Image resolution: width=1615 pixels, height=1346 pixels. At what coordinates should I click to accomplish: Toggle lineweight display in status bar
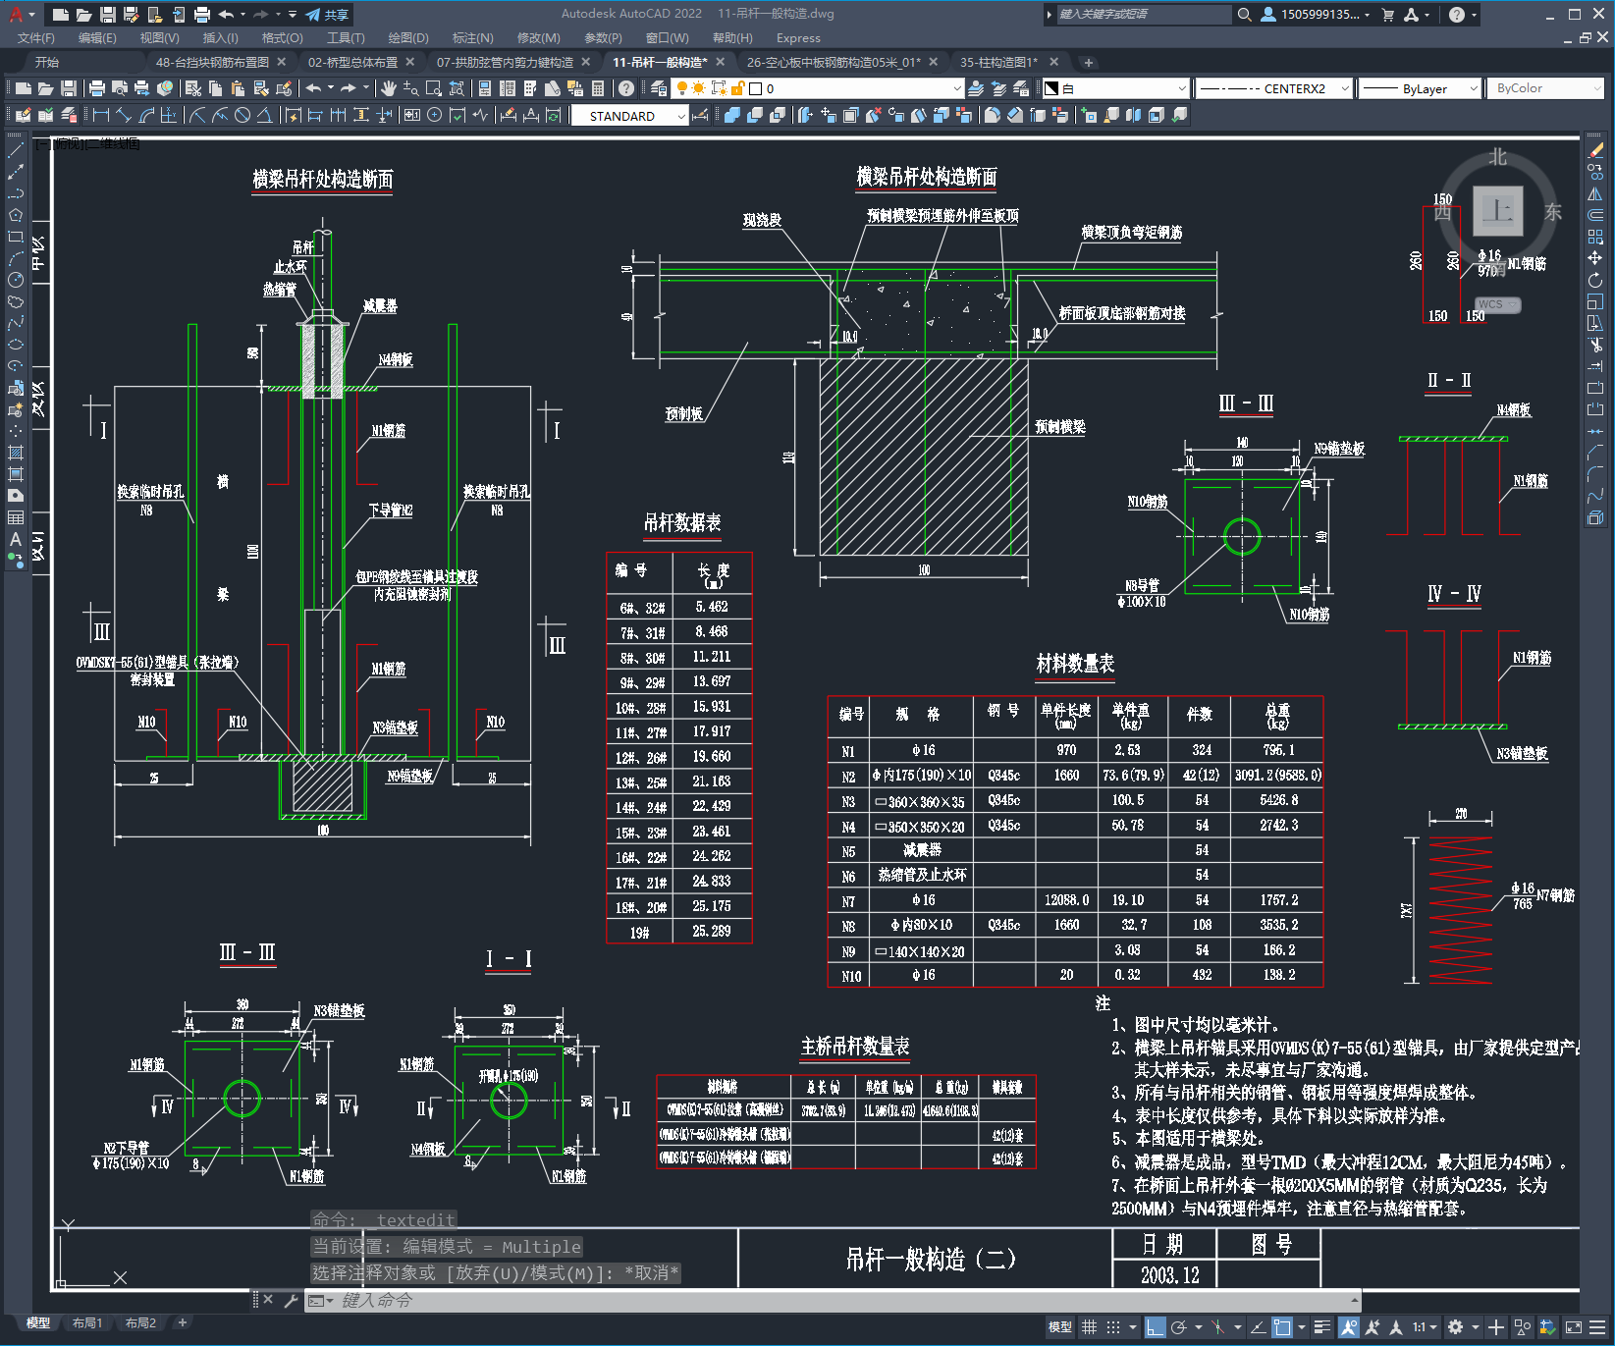pos(1322,1327)
